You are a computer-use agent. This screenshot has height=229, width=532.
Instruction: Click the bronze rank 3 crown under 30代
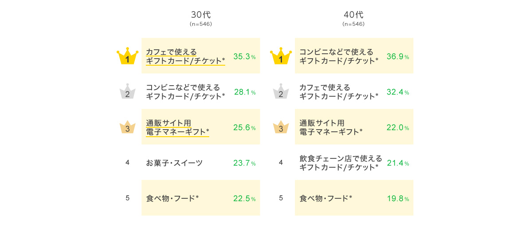click(x=127, y=128)
